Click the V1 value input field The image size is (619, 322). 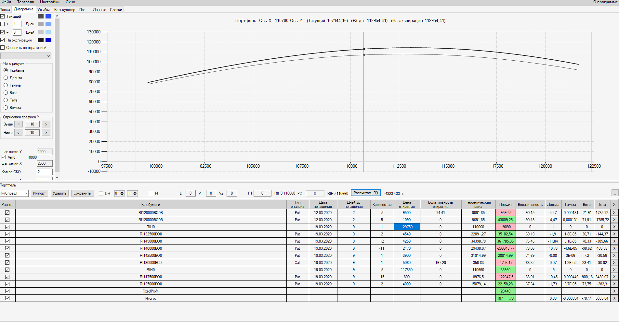coord(211,193)
